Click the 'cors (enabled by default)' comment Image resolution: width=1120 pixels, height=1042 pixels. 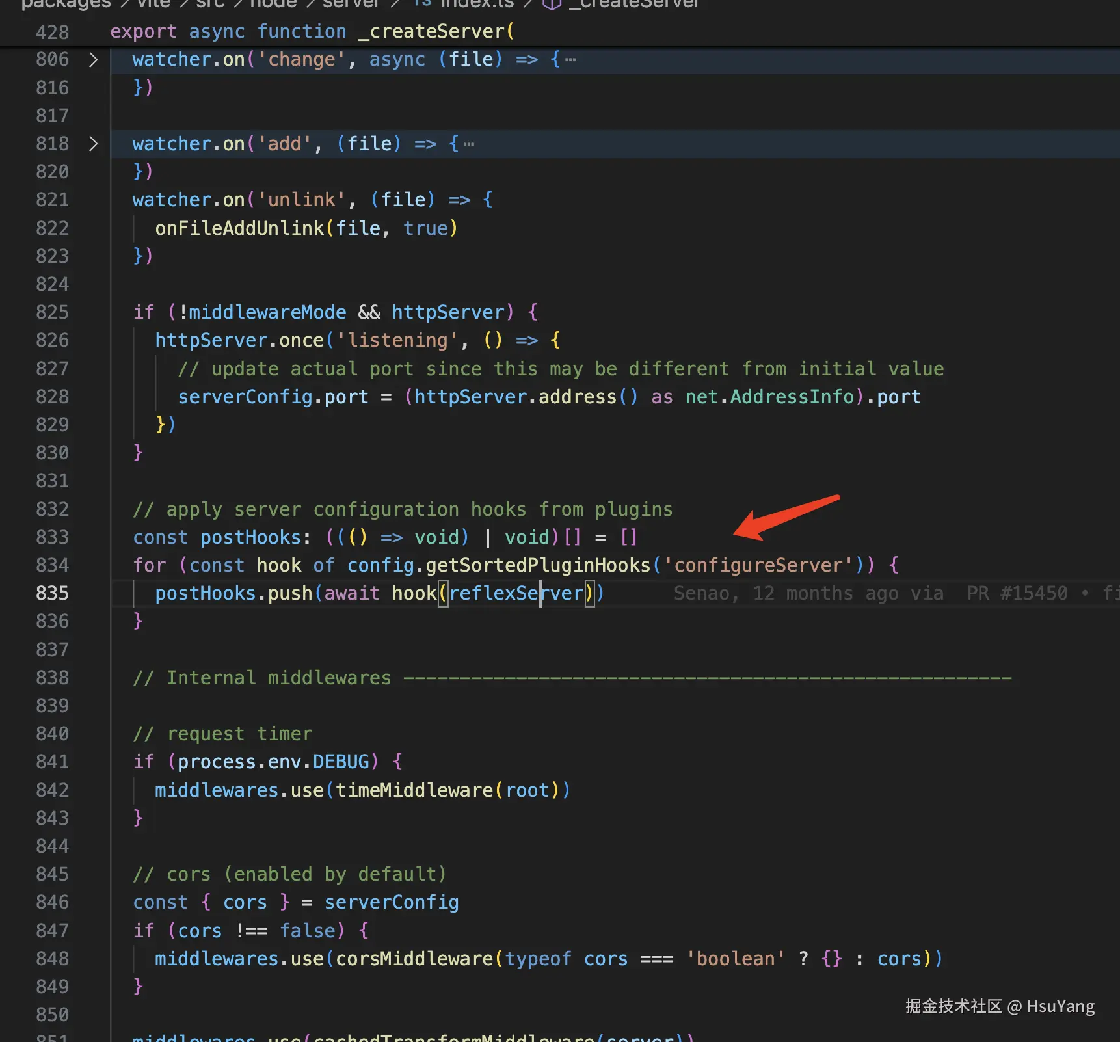290,874
